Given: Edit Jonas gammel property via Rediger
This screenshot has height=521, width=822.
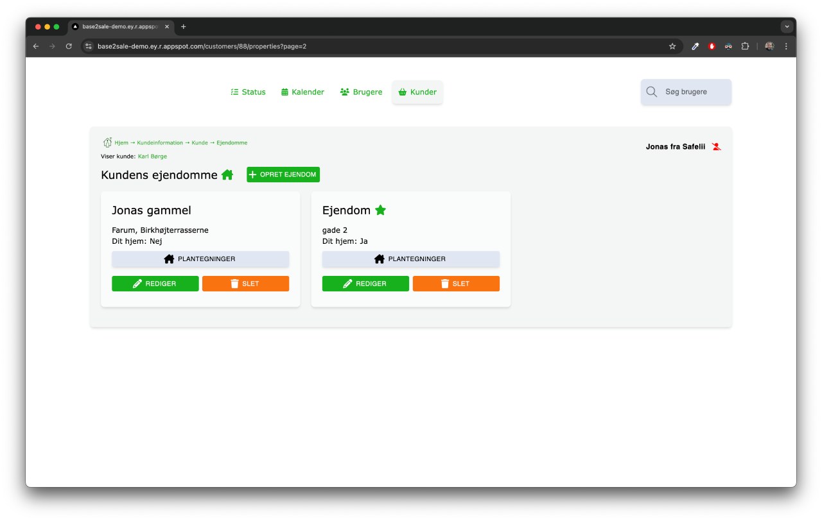Looking at the screenshot, I should tap(155, 284).
